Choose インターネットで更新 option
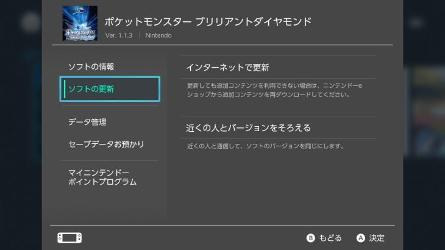 [x=227, y=66]
